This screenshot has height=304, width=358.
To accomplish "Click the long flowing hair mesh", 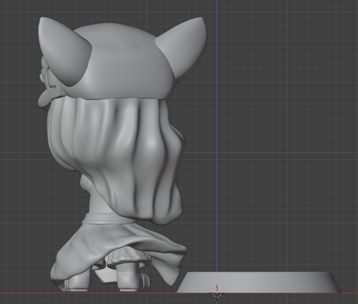I will 123,156.
